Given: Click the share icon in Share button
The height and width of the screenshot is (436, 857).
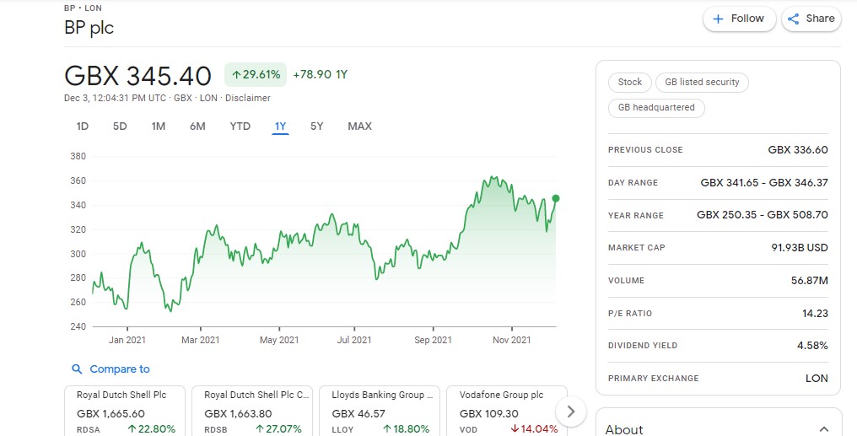Looking at the screenshot, I should (793, 19).
